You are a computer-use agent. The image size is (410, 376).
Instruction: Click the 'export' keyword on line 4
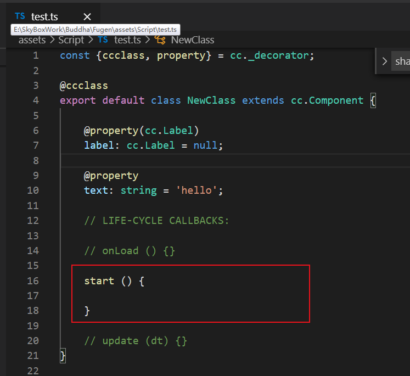(77, 100)
